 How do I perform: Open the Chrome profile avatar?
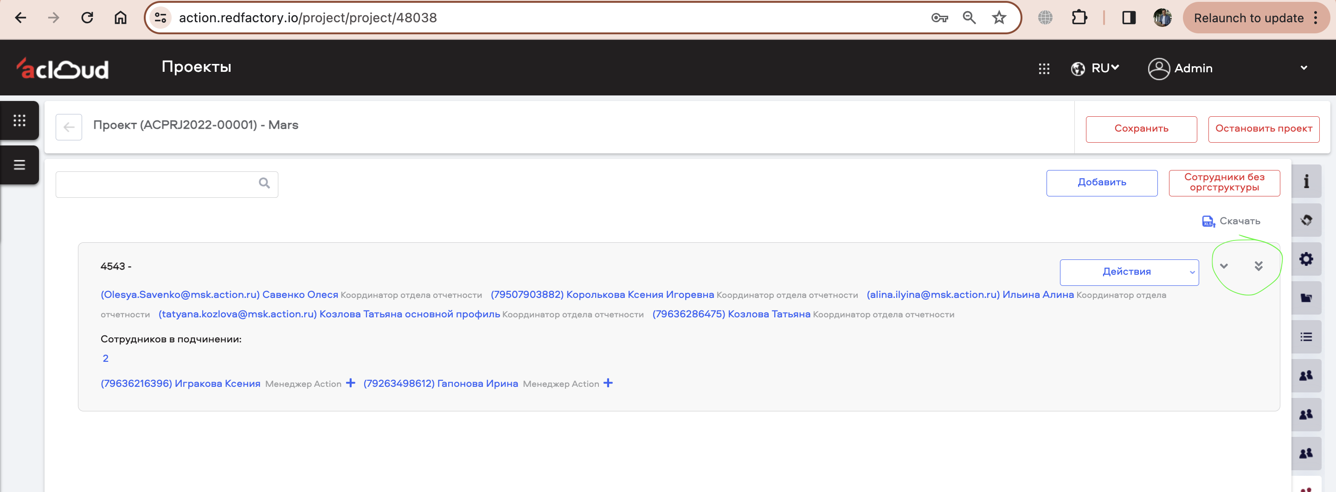click(1162, 18)
